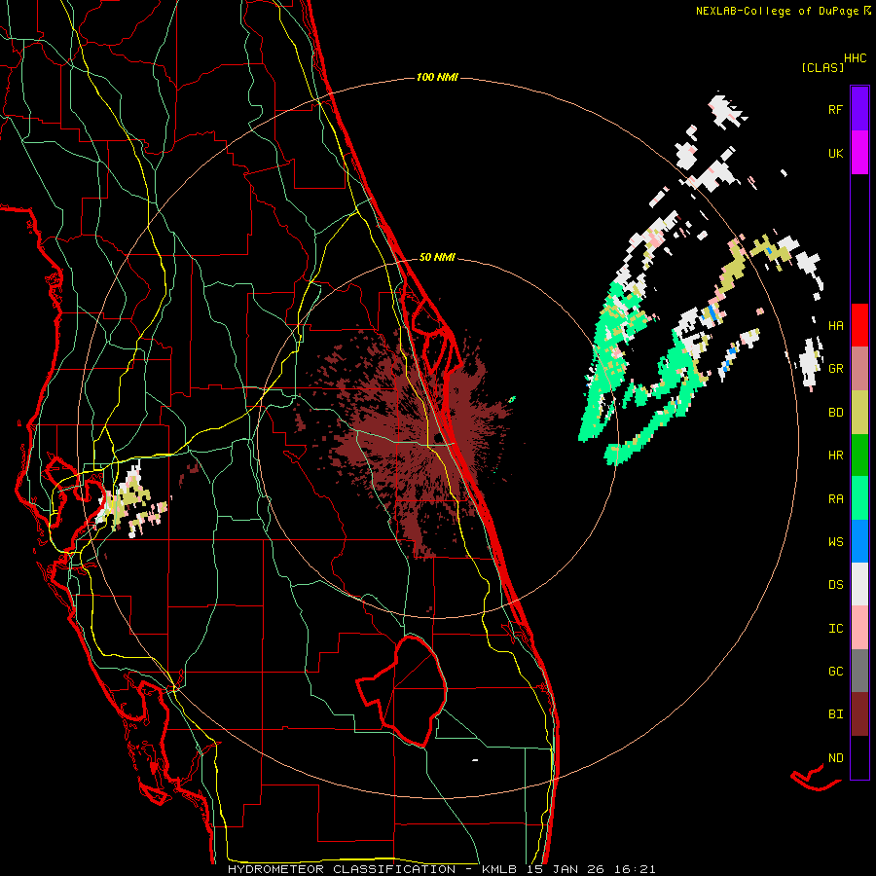The image size is (876, 876).
Task: Click the NEXLAB-College of DuPage text
Action: pyautogui.click(x=777, y=11)
